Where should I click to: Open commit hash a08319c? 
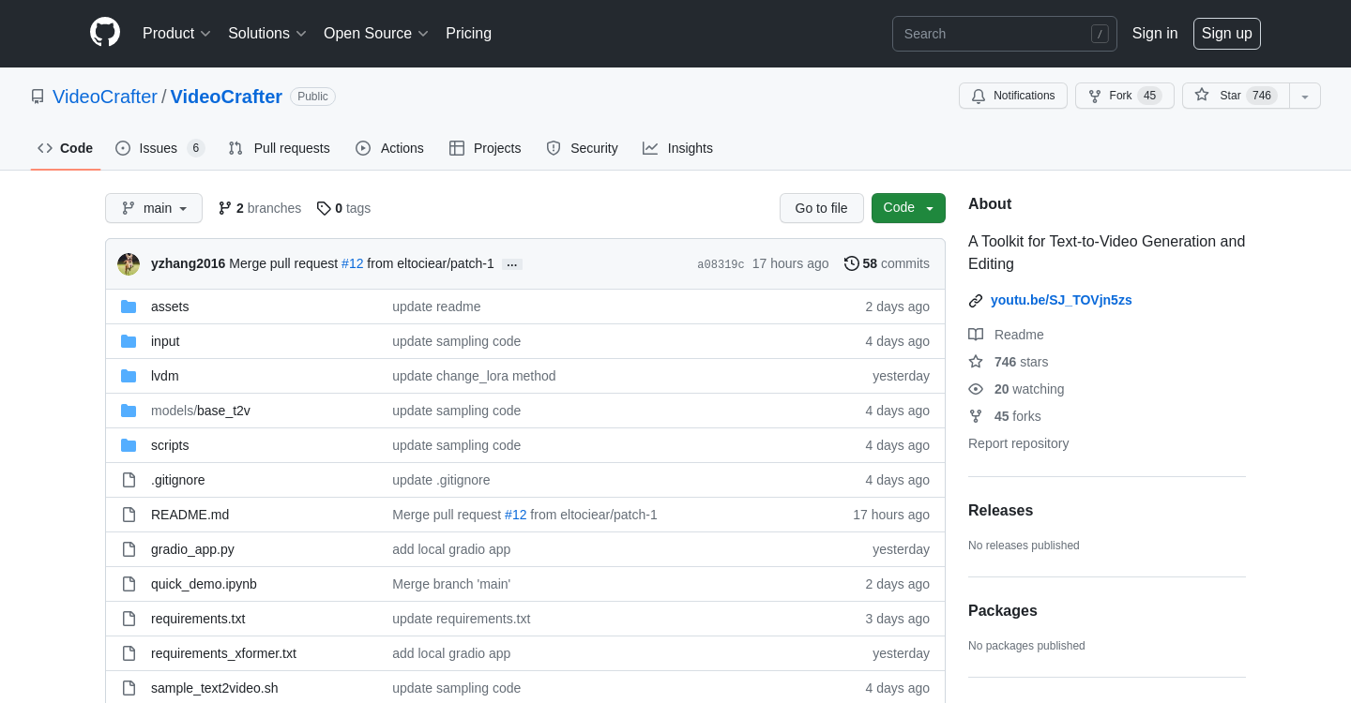(x=721, y=264)
